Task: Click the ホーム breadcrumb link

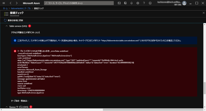Action: 5,8
